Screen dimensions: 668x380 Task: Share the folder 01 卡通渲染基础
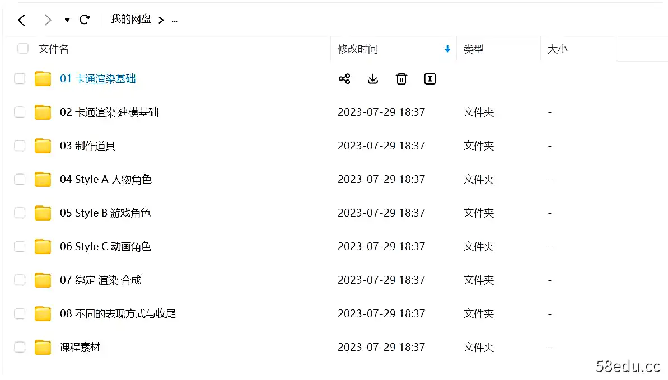click(344, 79)
